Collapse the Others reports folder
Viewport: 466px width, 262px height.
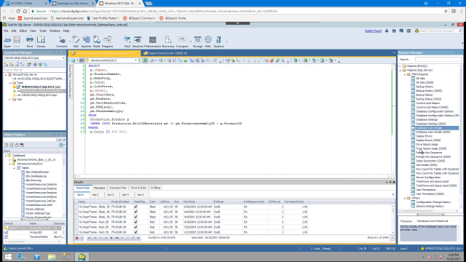click(405, 198)
